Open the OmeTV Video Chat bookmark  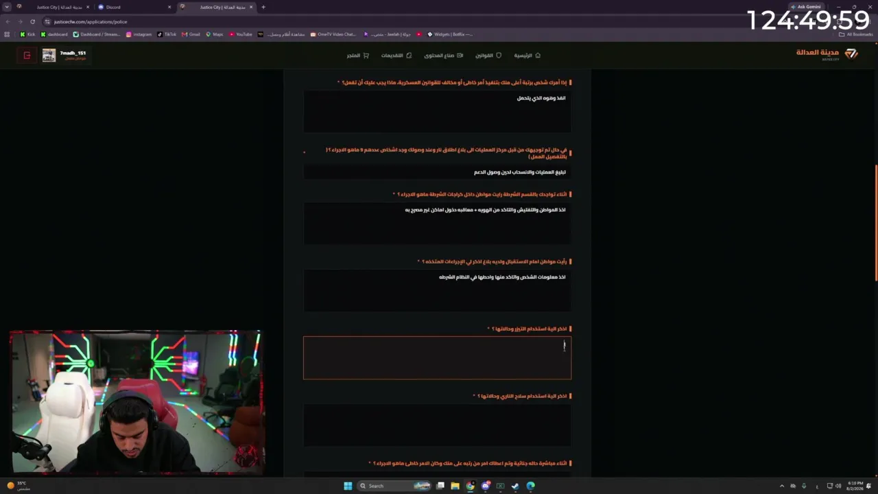coord(333,34)
